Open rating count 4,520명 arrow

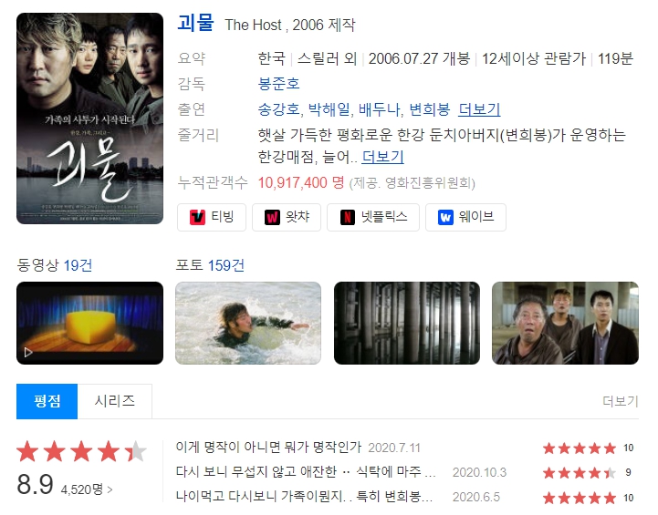(87, 489)
